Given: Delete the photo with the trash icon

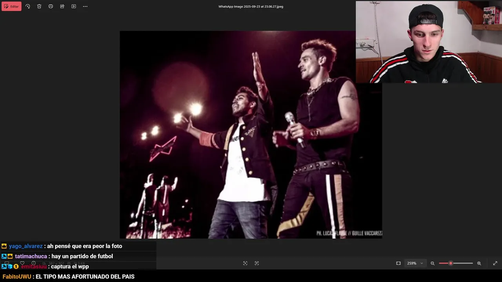Looking at the screenshot, I should 39,6.
